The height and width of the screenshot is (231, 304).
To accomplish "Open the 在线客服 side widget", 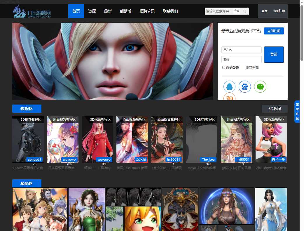I will point(297,112).
